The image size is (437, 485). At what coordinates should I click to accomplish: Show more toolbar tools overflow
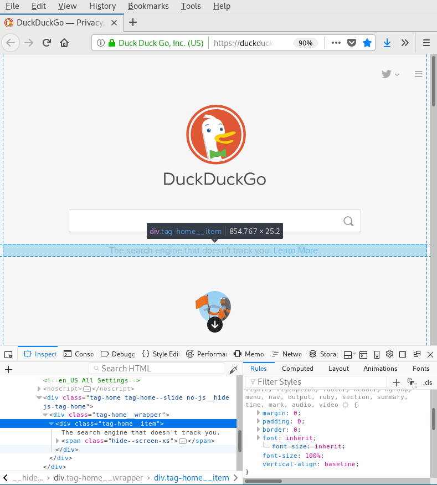point(405,43)
